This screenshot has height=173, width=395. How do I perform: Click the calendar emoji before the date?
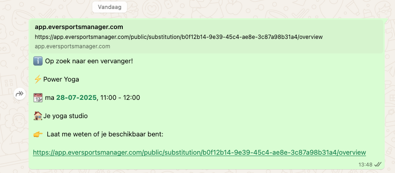click(x=38, y=98)
